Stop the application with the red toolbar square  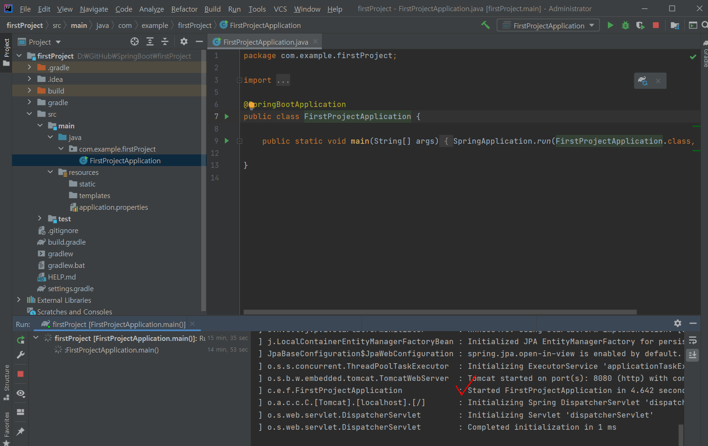point(656,25)
